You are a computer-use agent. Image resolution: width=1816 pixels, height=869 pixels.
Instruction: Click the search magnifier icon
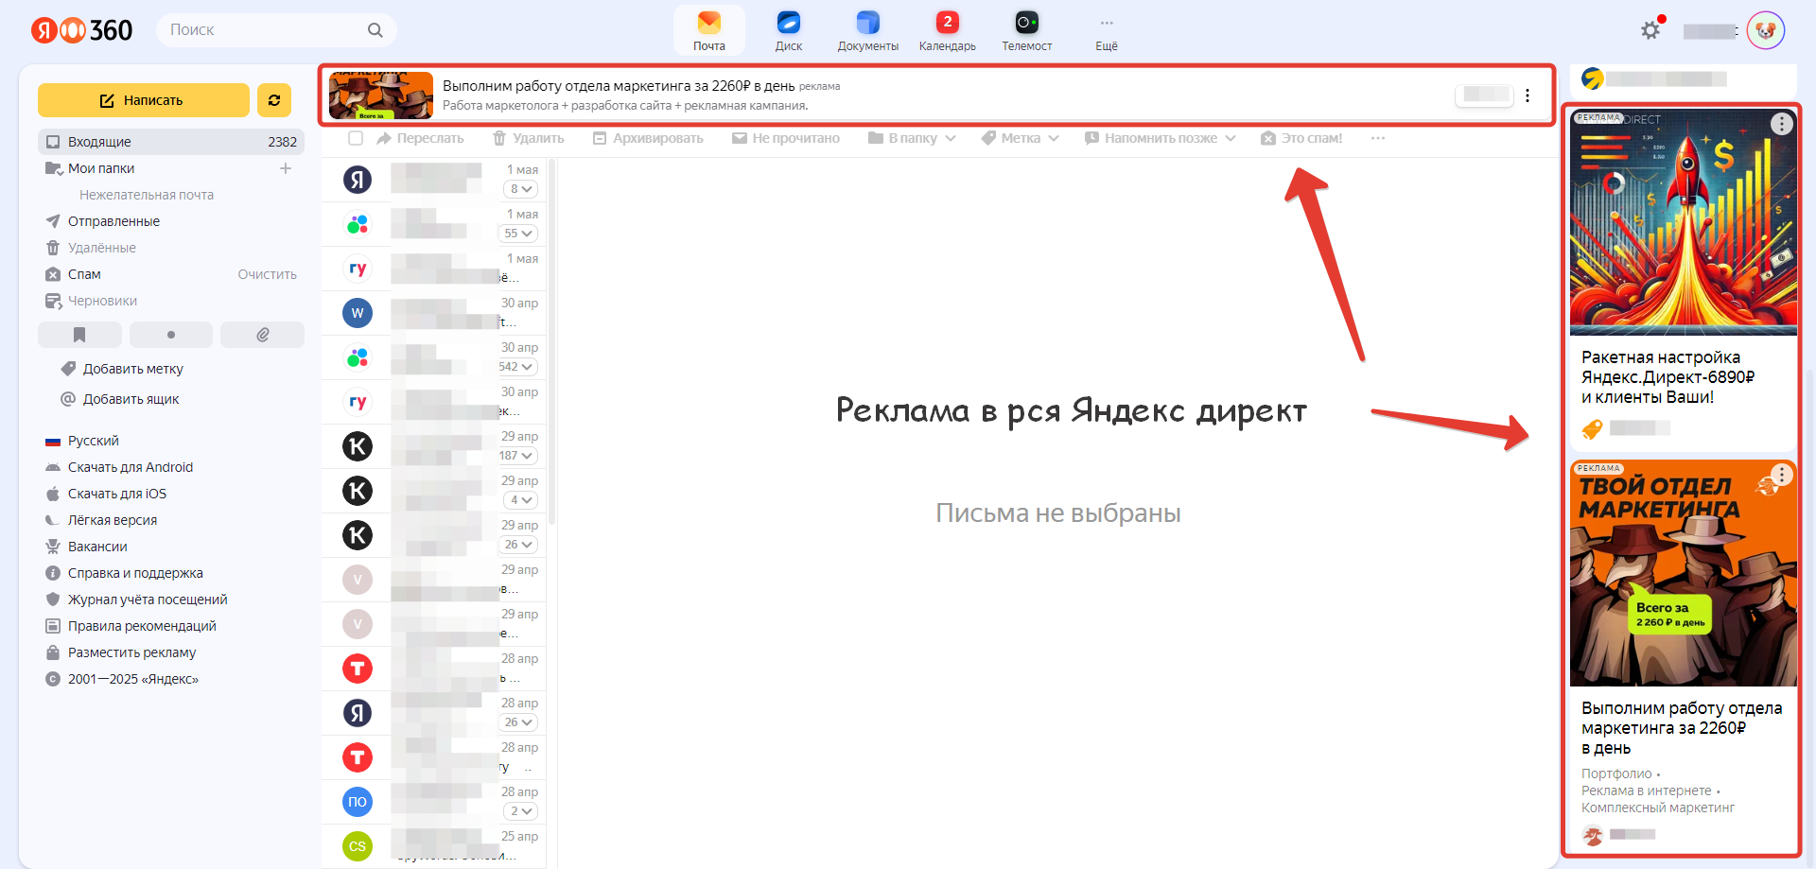(x=375, y=30)
